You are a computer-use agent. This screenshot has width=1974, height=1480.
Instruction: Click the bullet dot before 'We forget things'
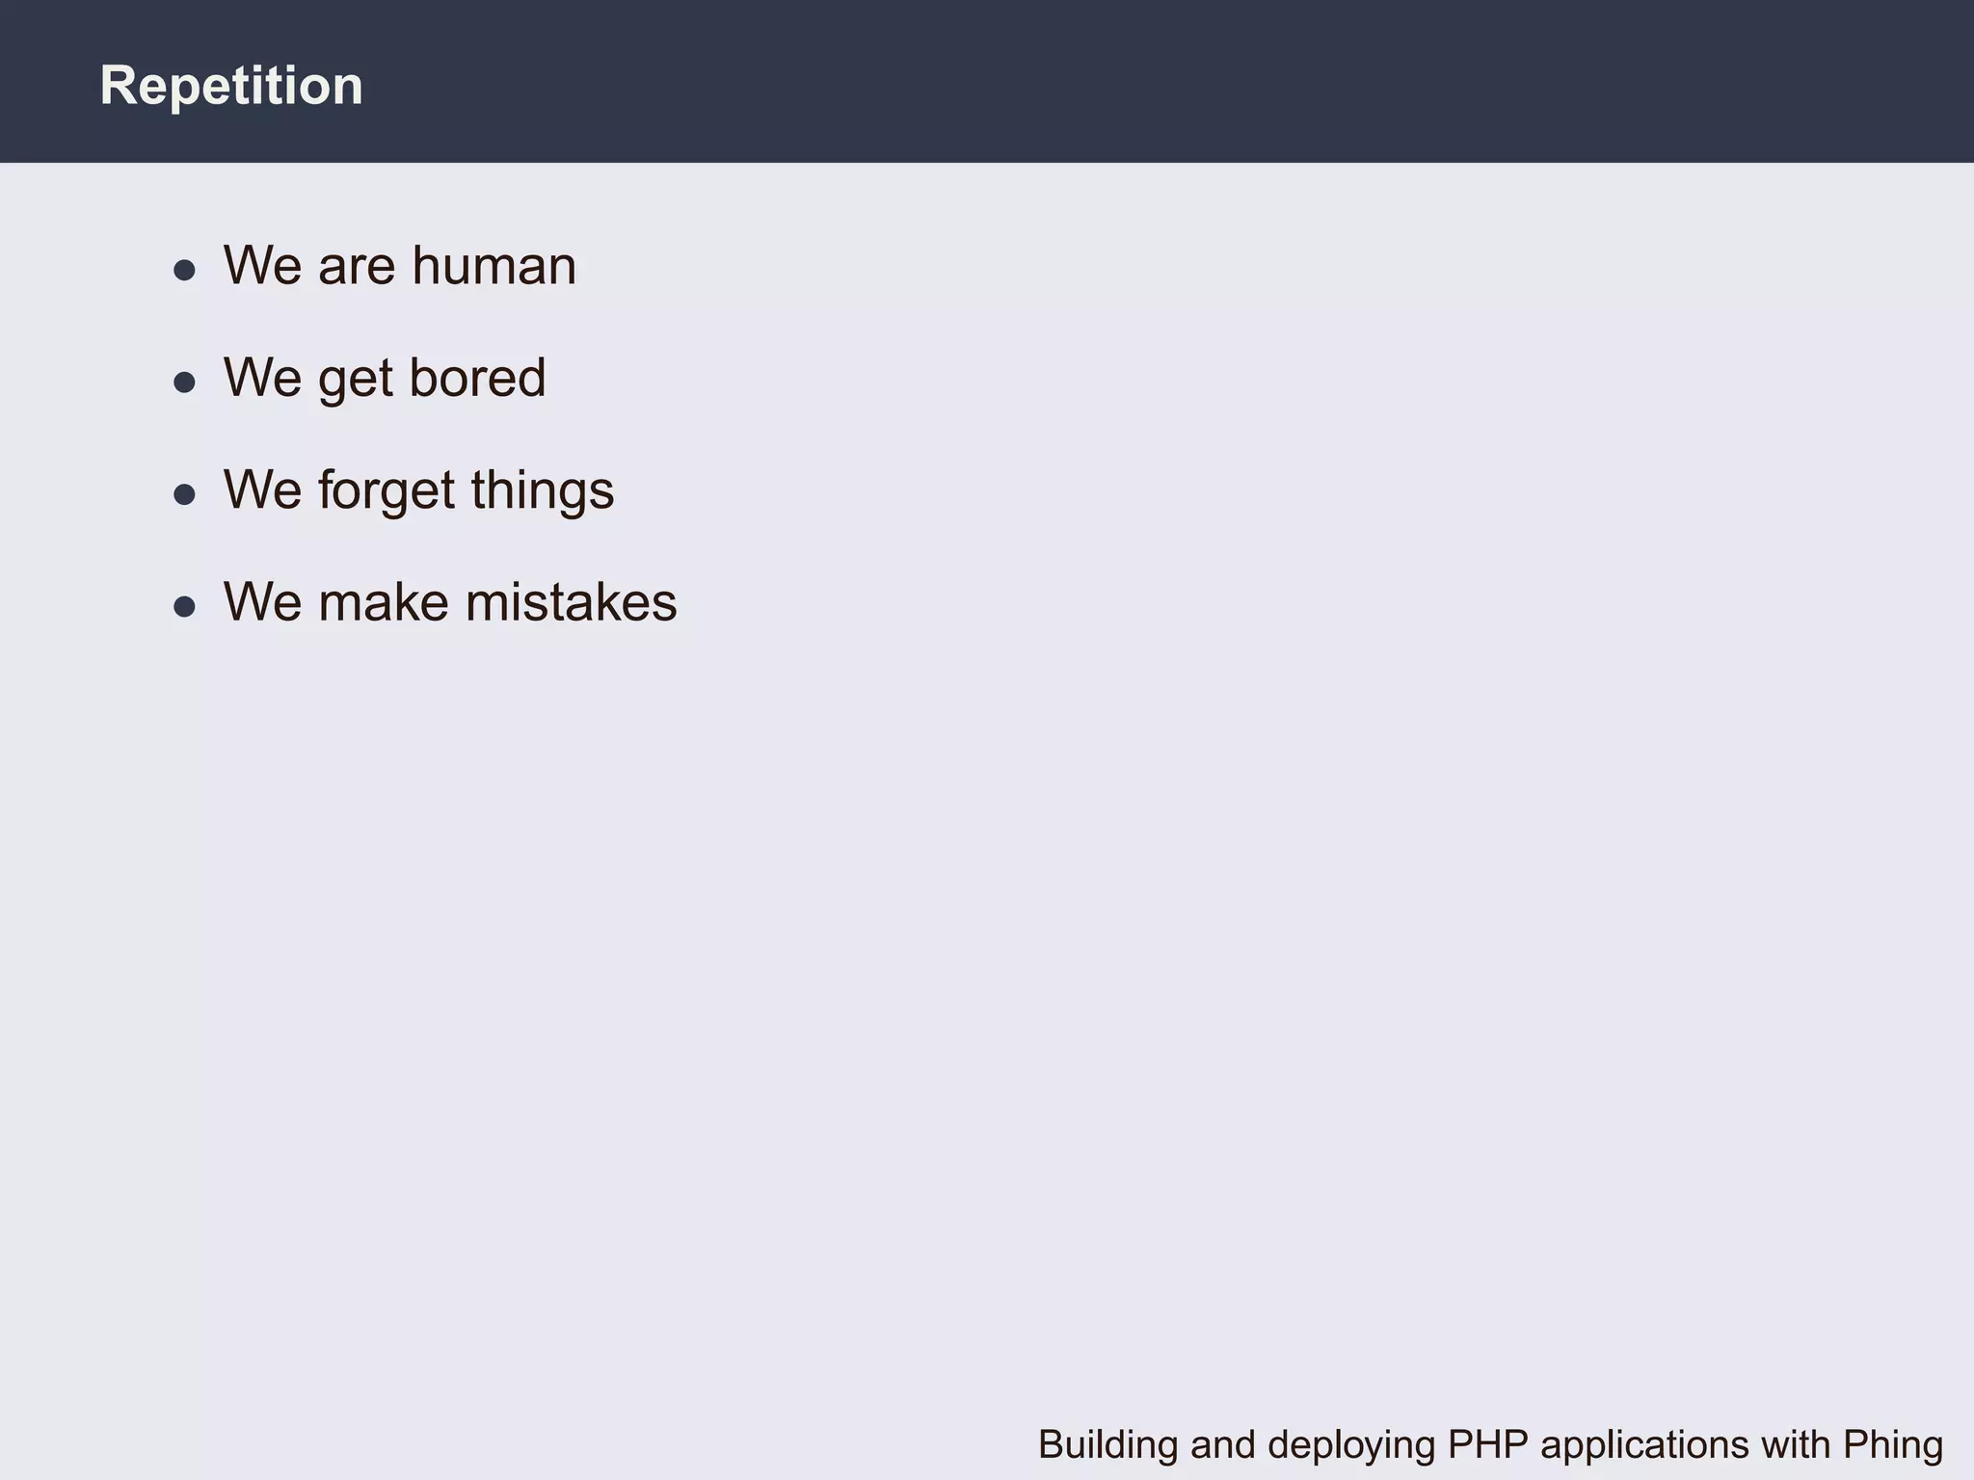(184, 494)
